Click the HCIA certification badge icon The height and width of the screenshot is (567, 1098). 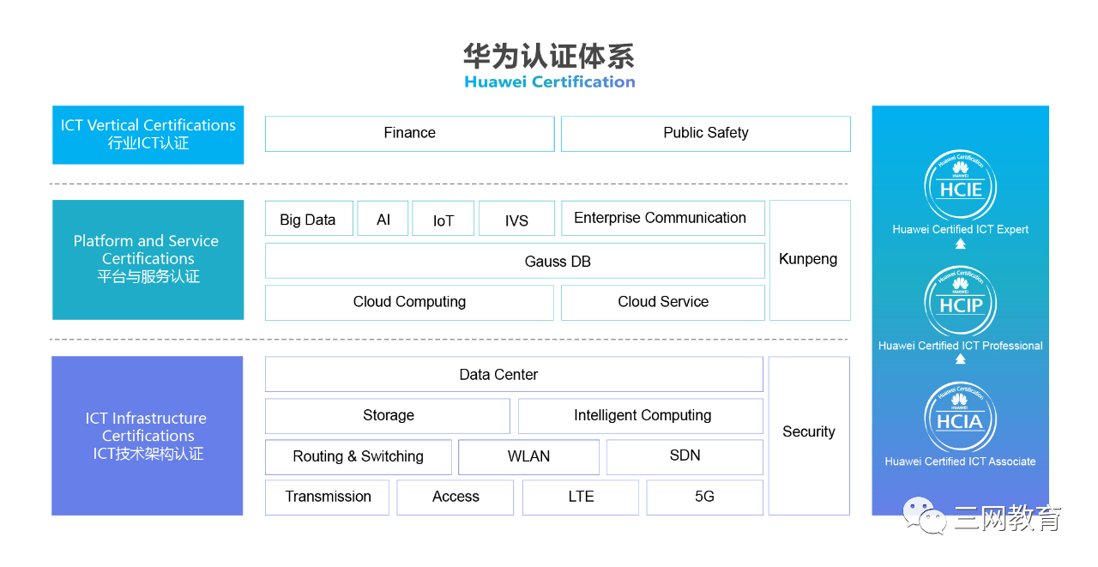[x=960, y=417]
